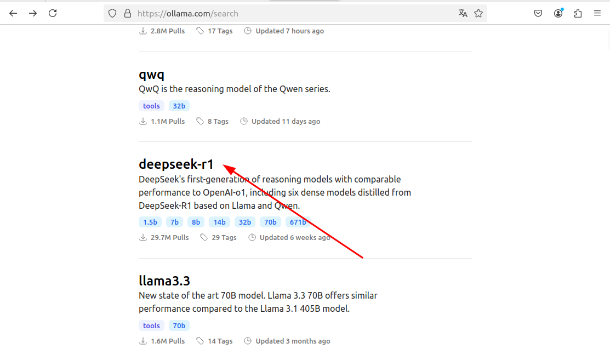Click the 70b tag under llama3.3
The height and width of the screenshot is (360, 610).
(x=179, y=325)
